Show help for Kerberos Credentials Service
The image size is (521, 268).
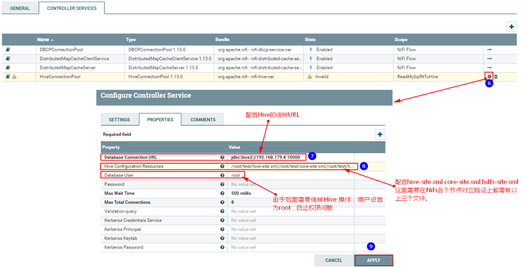pyautogui.click(x=222, y=220)
